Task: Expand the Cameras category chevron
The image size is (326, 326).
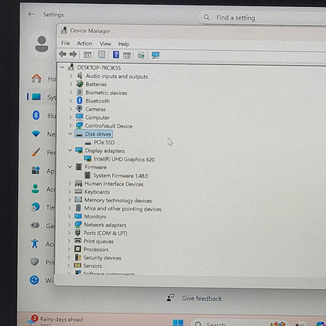Action: click(71, 109)
